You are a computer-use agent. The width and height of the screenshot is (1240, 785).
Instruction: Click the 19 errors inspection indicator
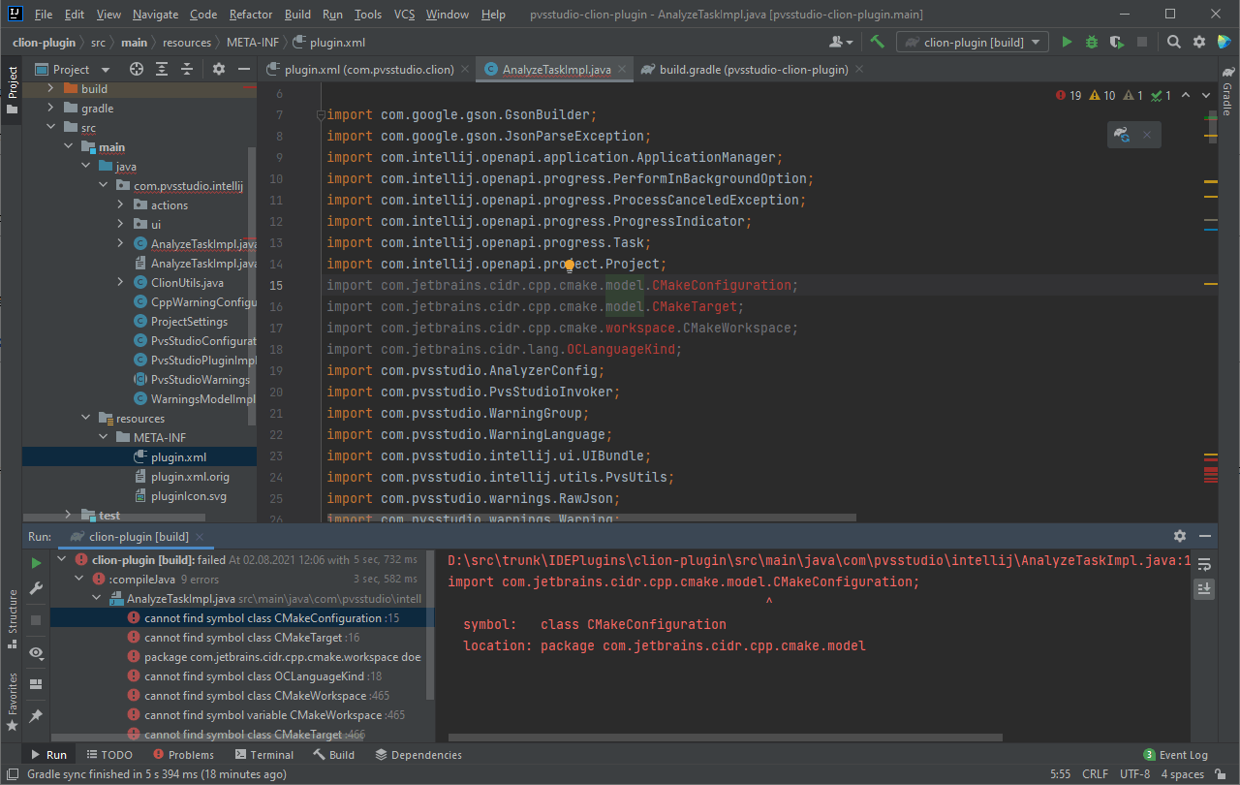point(1069,95)
